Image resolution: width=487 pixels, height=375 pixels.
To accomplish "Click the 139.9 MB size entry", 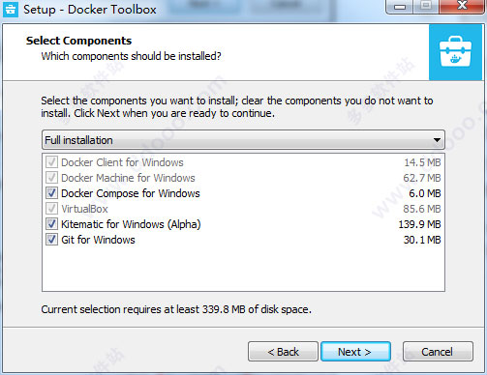I will pos(419,224).
